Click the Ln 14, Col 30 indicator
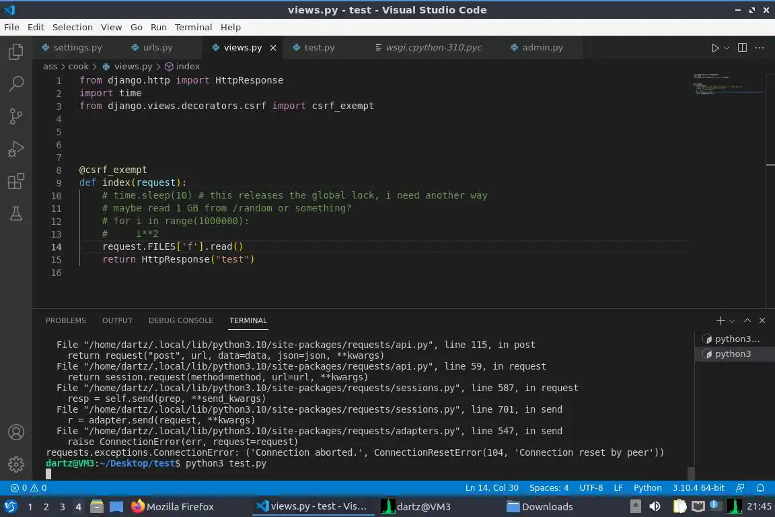This screenshot has width=775, height=517. click(x=492, y=488)
